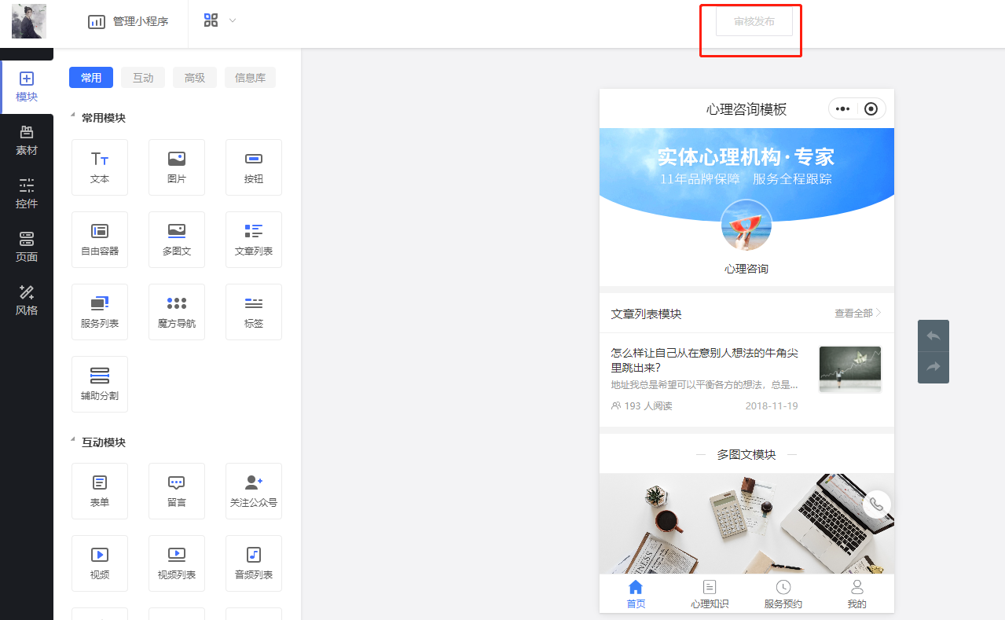Add the 服务列表 module
The image size is (1005, 620).
[100, 312]
